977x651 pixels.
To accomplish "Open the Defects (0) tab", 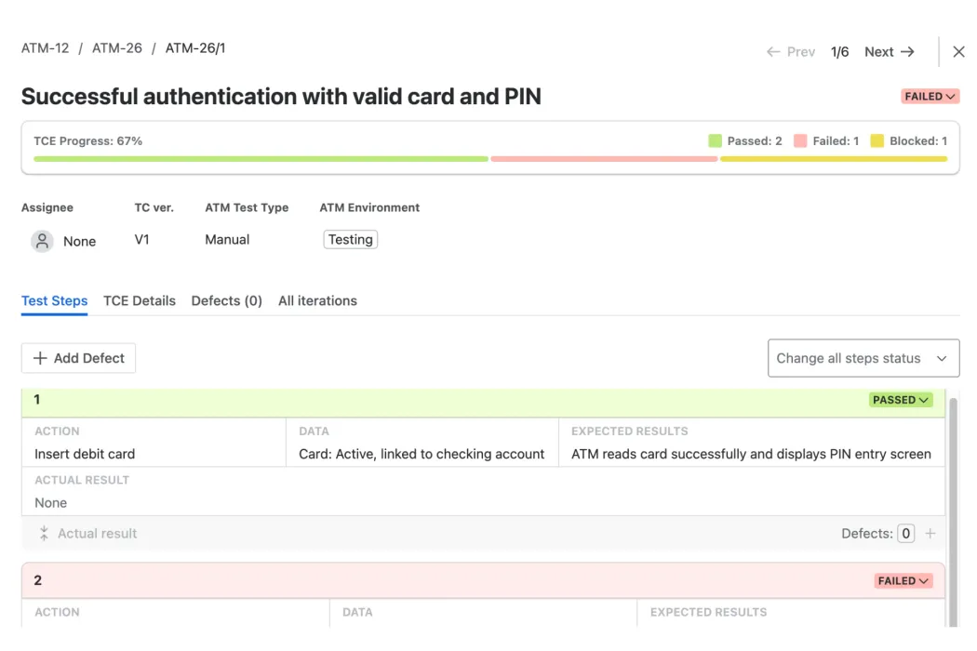I will (226, 300).
